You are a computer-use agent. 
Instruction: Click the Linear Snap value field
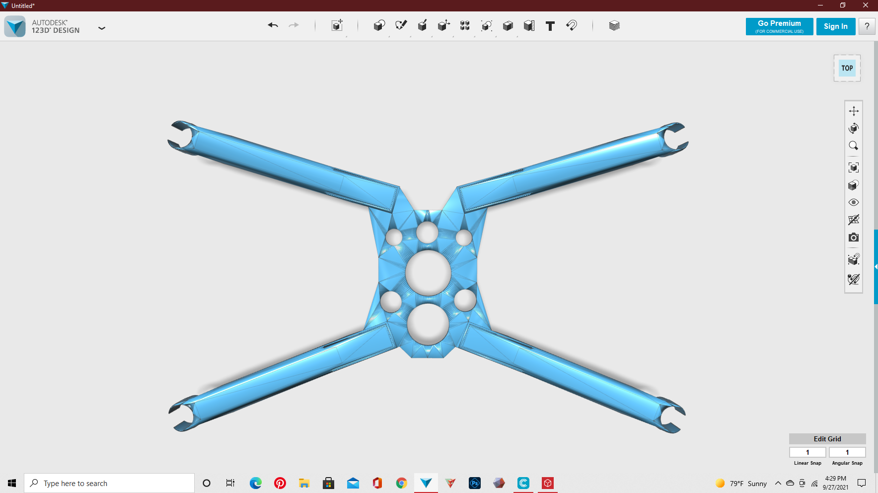807,452
